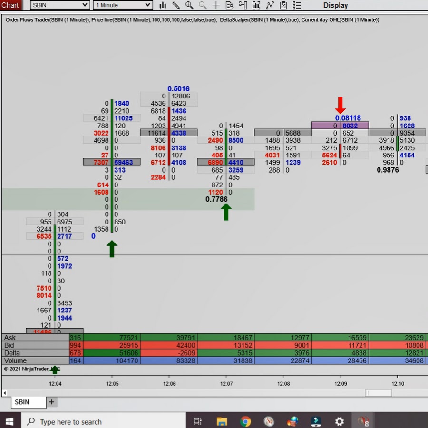
Task: Click the zoom out magnifier
Action: click(x=203, y=5)
